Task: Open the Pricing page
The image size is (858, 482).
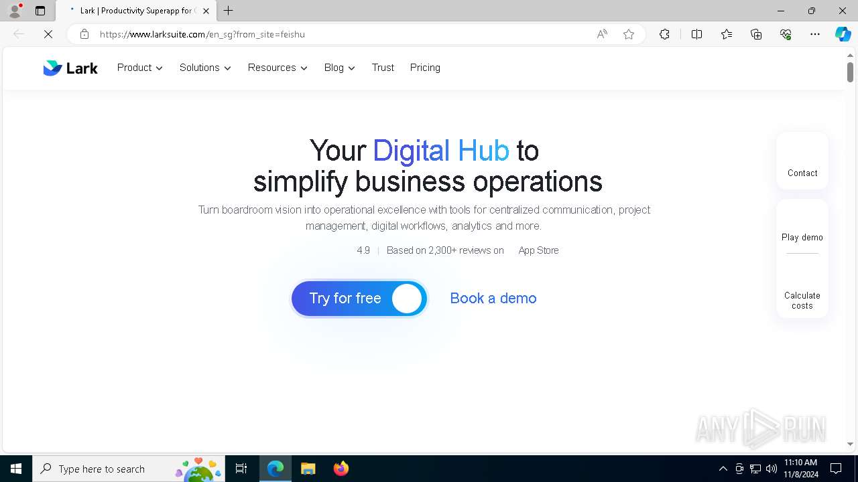Action: pyautogui.click(x=425, y=68)
